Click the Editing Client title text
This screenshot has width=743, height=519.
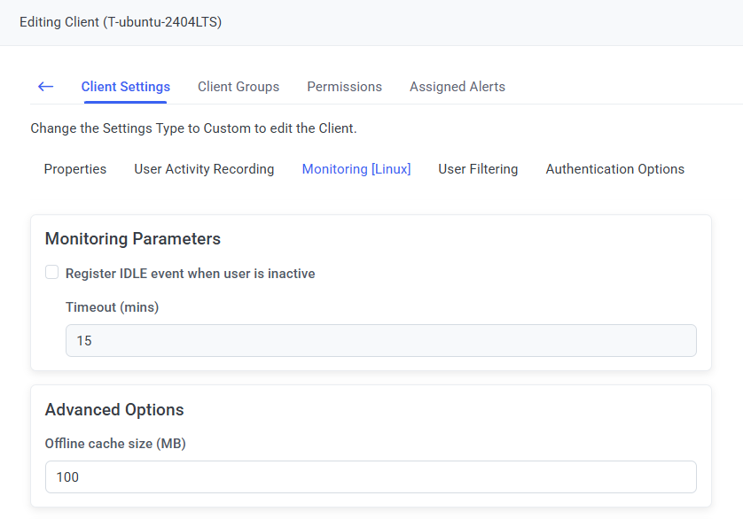click(121, 22)
